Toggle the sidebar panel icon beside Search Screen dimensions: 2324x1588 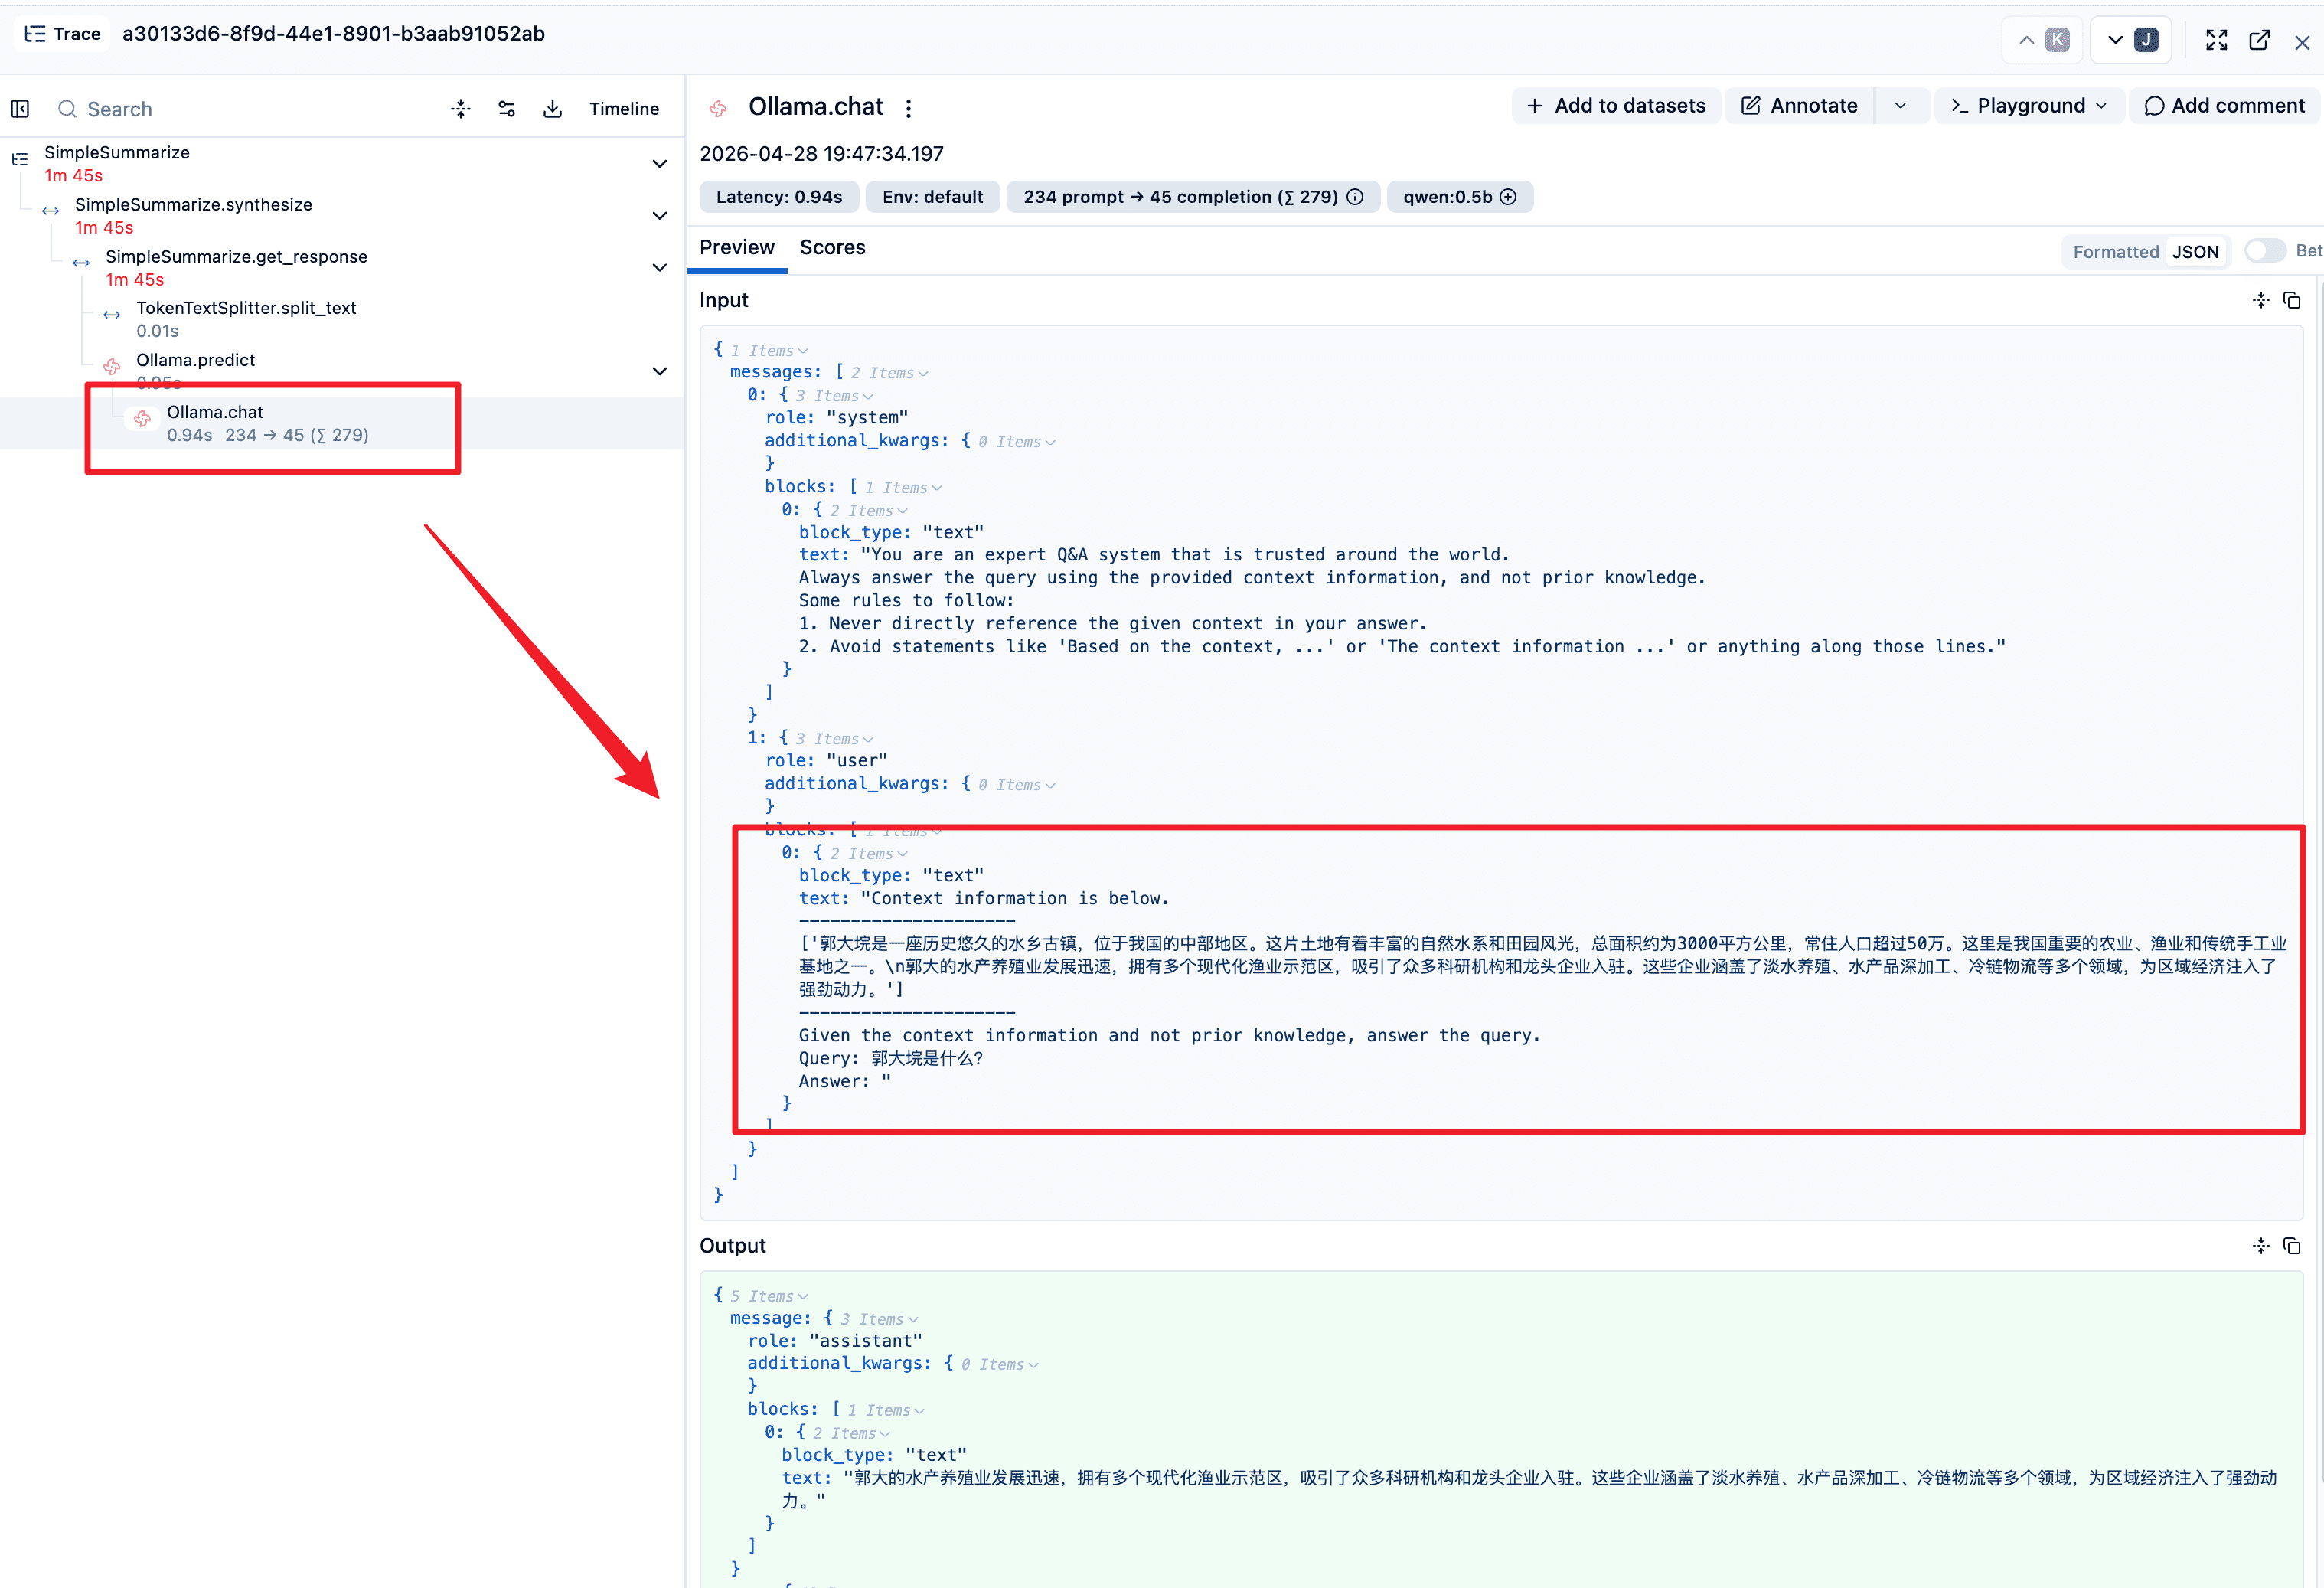coord(20,109)
